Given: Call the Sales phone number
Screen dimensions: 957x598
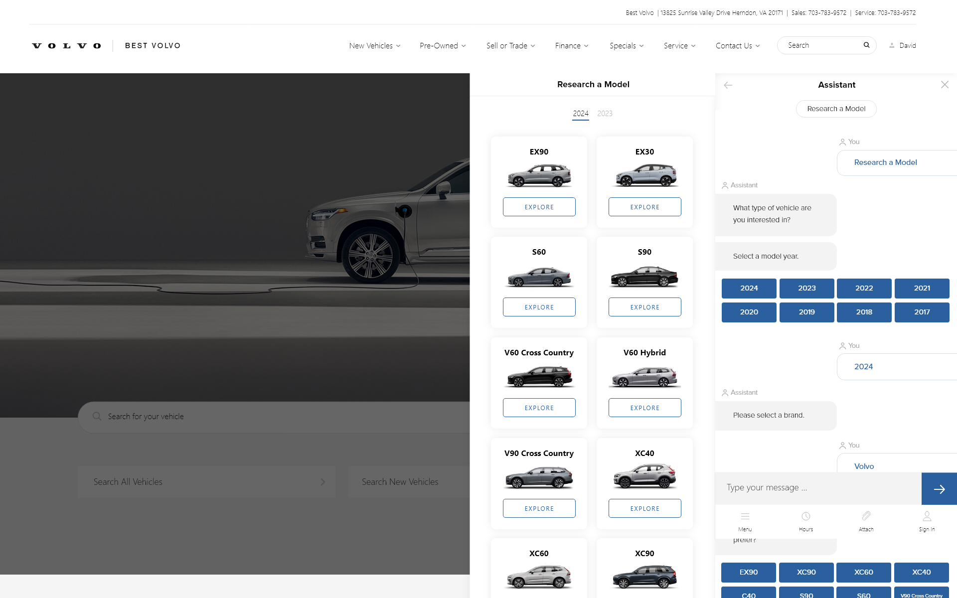Looking at the screenshot, I should coord(827,13).
